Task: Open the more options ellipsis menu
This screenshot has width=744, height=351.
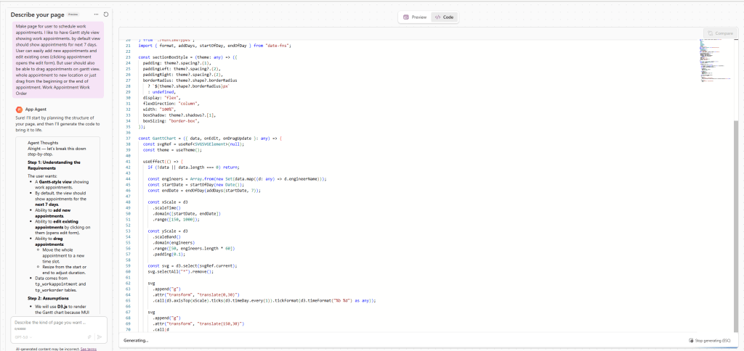Action: point(96,14)
